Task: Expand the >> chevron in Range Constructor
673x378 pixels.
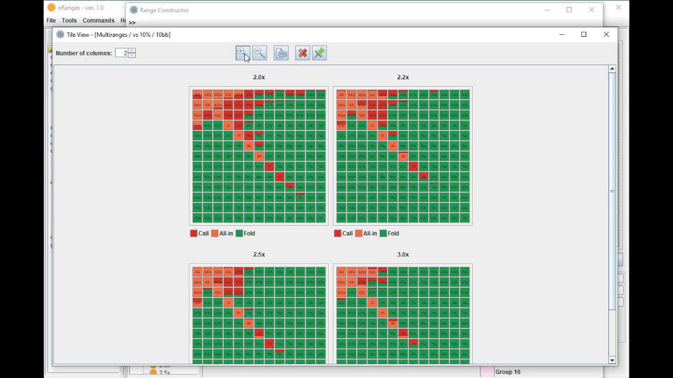Action: click(x=132, y=23)
